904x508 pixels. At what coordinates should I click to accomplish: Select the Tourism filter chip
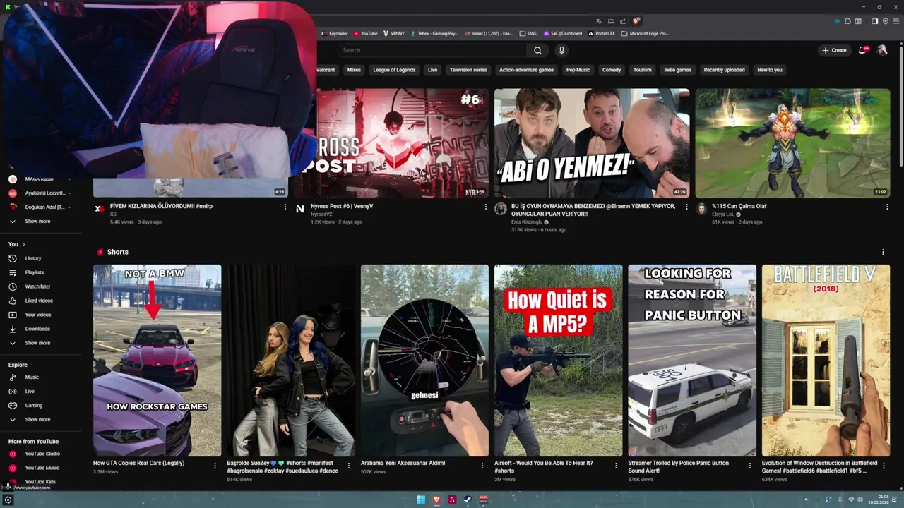tap(642, 70)
